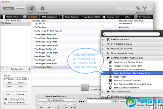Open the App Specific dropdown
The image size is (163, 109).
click(x=17, y=69)
